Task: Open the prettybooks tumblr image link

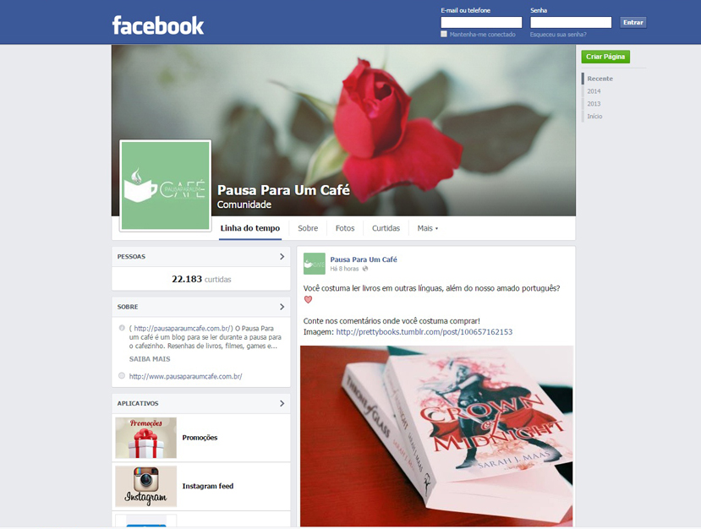Action: pos(424,332)
